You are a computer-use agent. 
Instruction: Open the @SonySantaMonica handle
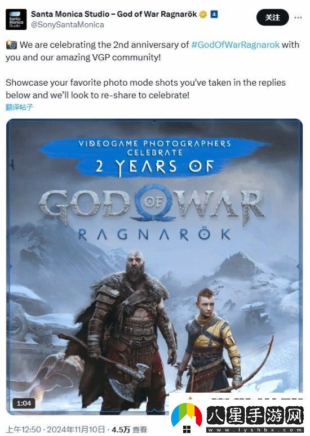(67, 25)
